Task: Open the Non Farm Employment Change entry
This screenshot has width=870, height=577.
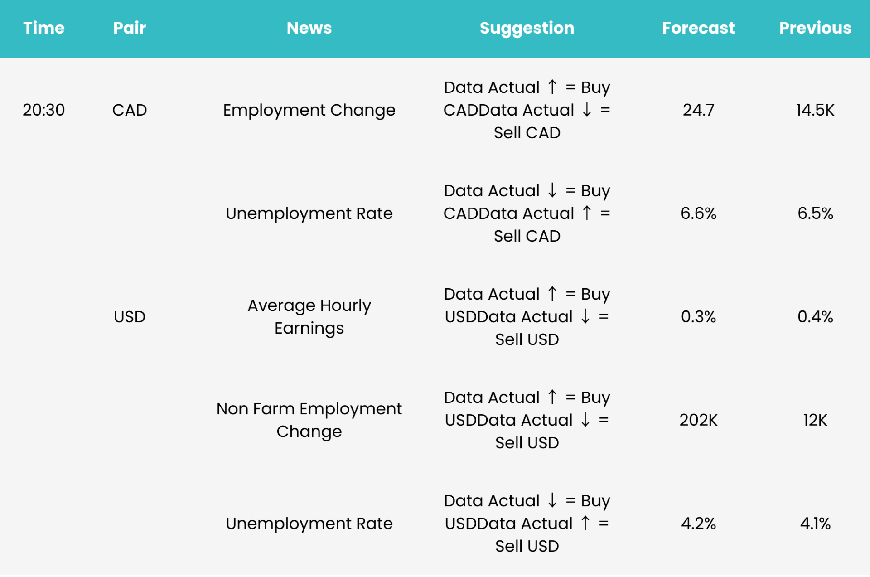Action: click(309, 420)
